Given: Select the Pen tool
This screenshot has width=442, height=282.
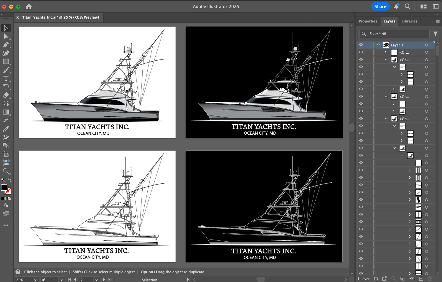Looking at the screenshot, I should tap(6, 45).
